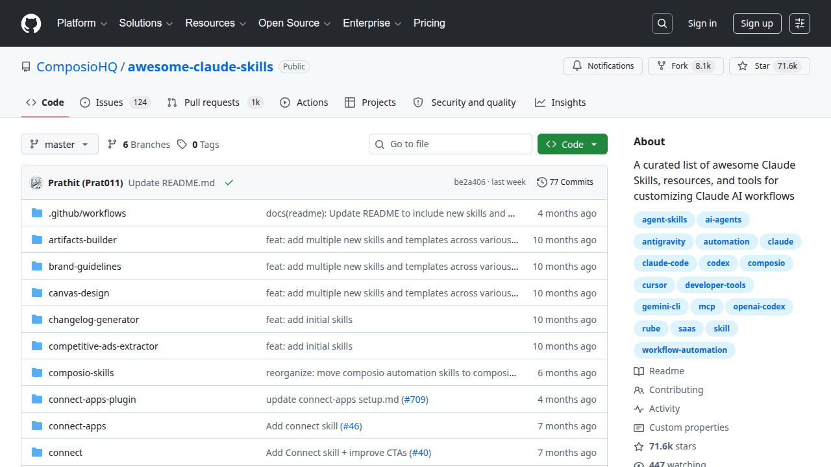Open the master branch dropdown
This screenshot has height=467, width=831.
(60, 144)
